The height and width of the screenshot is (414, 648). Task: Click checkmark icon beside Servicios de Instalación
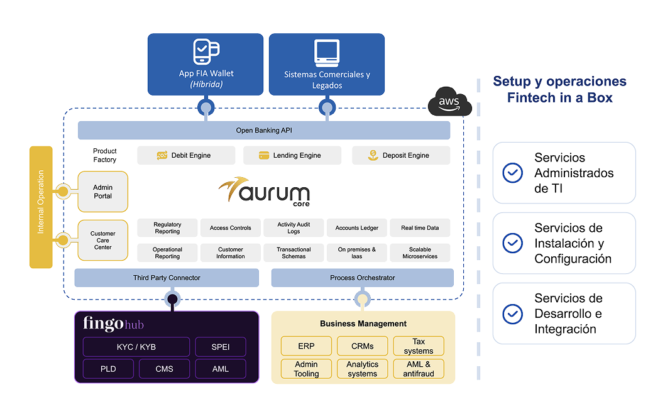512,243
